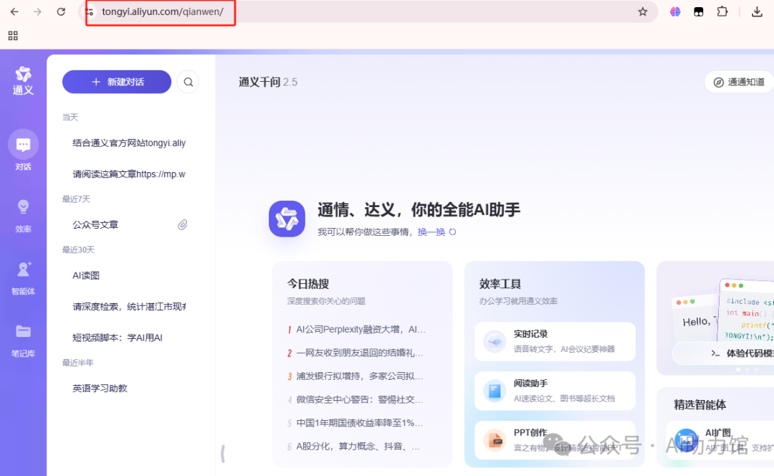Click the Tongyi logo in sidebar
Image resolution: width=774 pixels, height=476 pixels.
(x=23, y=80)
